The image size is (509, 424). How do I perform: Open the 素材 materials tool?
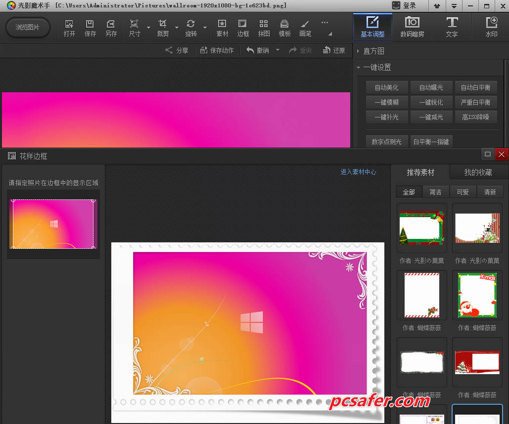click(x=222, y=28)
